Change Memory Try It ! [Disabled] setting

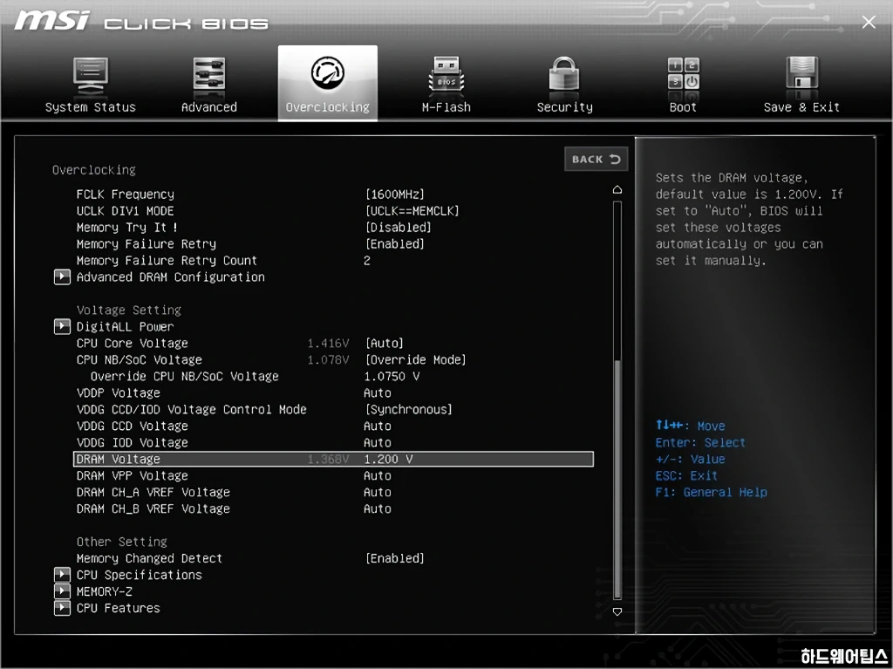tap(398, 228)
